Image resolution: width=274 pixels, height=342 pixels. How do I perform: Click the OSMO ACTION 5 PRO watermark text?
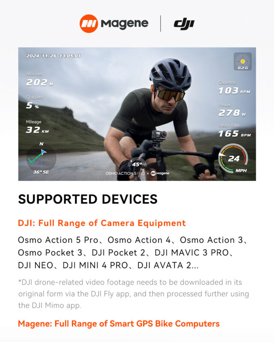[125, 174]
